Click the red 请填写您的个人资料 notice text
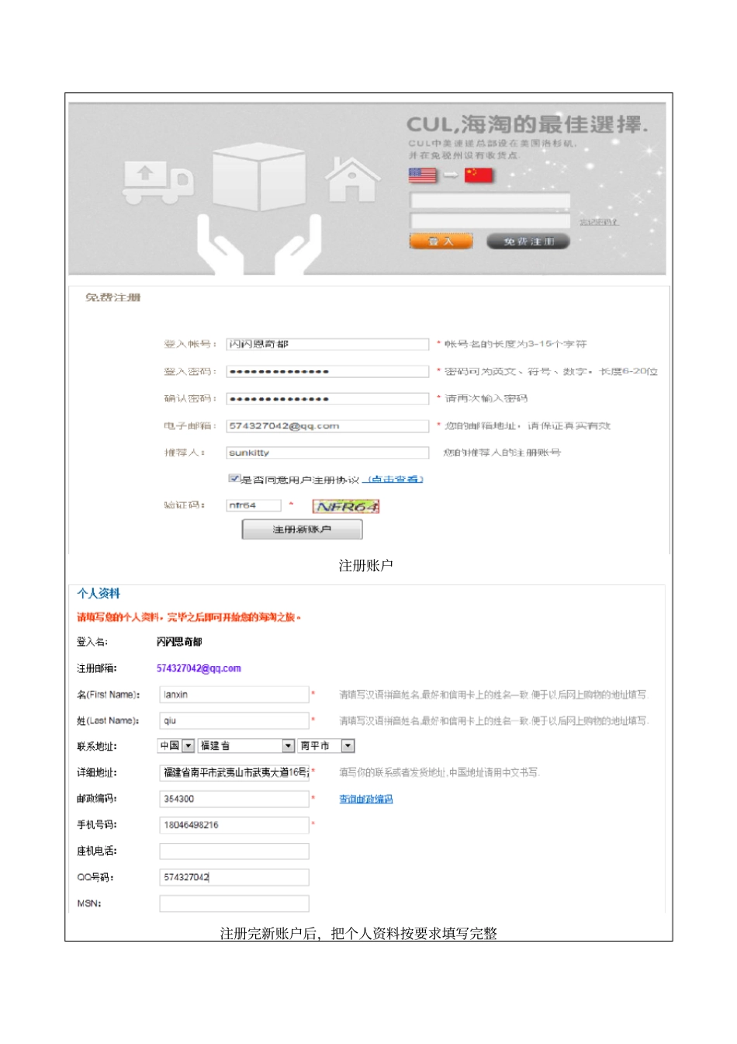This screenshot has width=737, height=1044. point(189,618)
